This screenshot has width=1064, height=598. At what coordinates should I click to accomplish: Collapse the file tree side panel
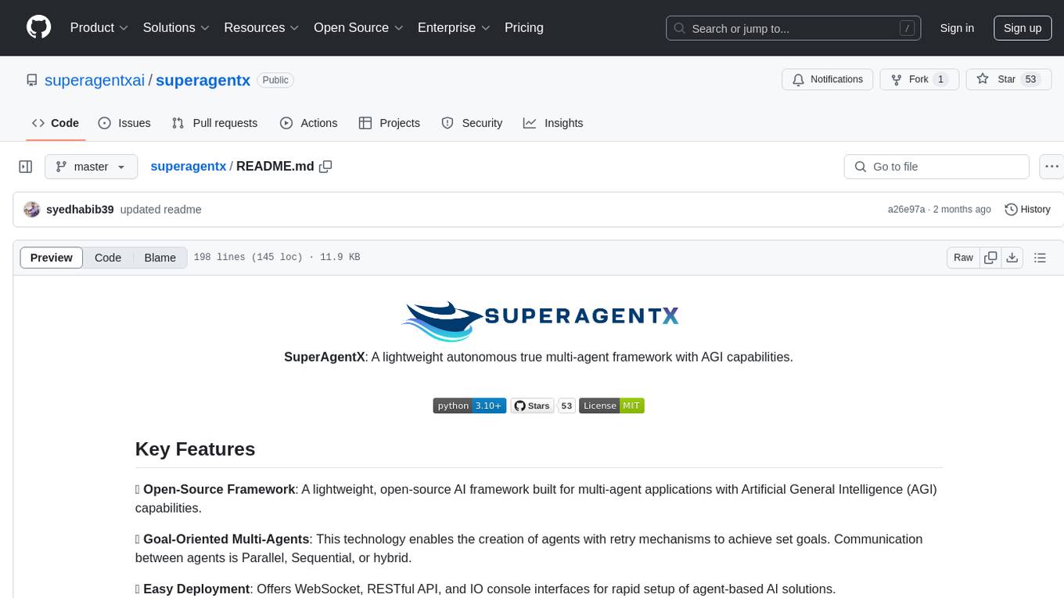26,167
